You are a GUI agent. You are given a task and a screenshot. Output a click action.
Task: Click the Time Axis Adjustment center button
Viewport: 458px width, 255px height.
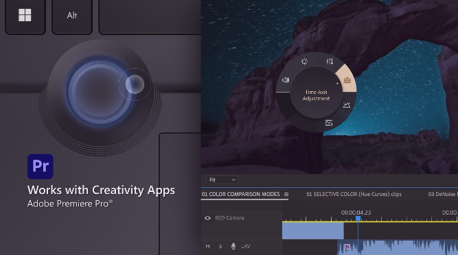[316, 95]
